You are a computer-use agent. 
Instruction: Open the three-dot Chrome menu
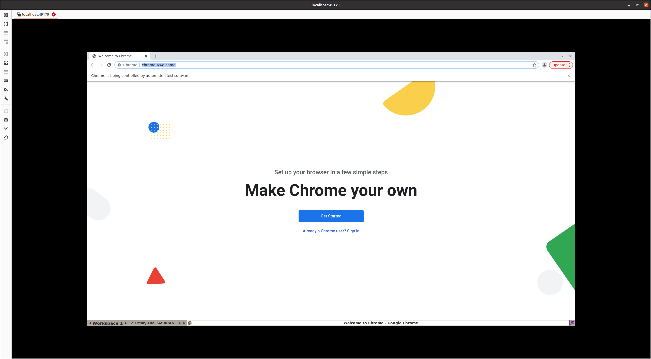coord(570,65)
